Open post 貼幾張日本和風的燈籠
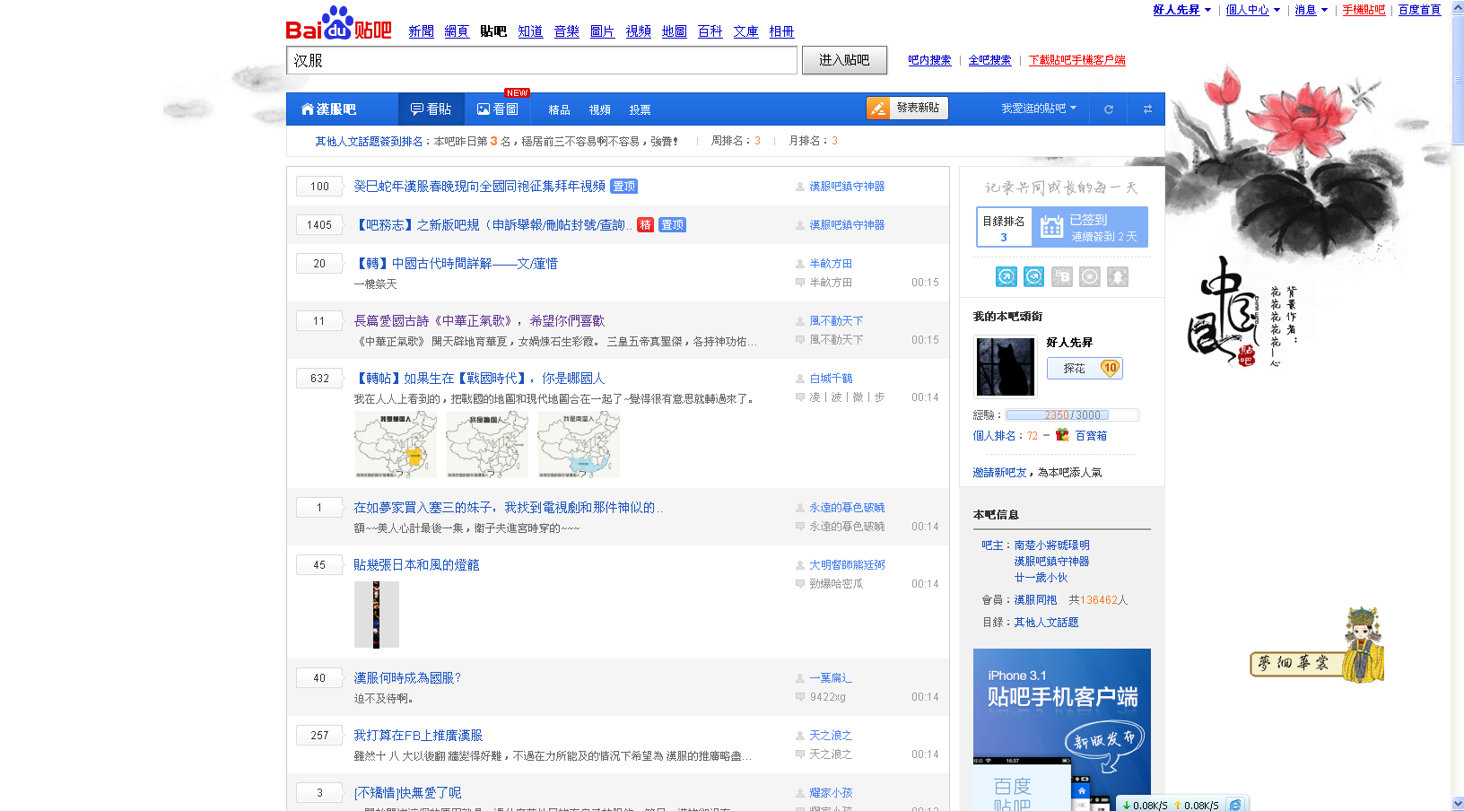This screenshot has width=1464, height=811. (416, 565)
